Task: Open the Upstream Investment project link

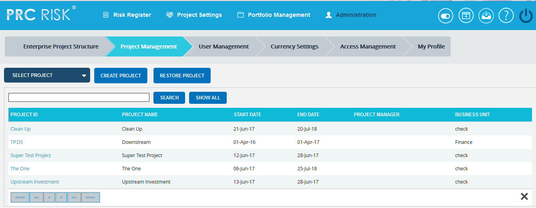Action: pyautogui.click(x=35, y=182)
